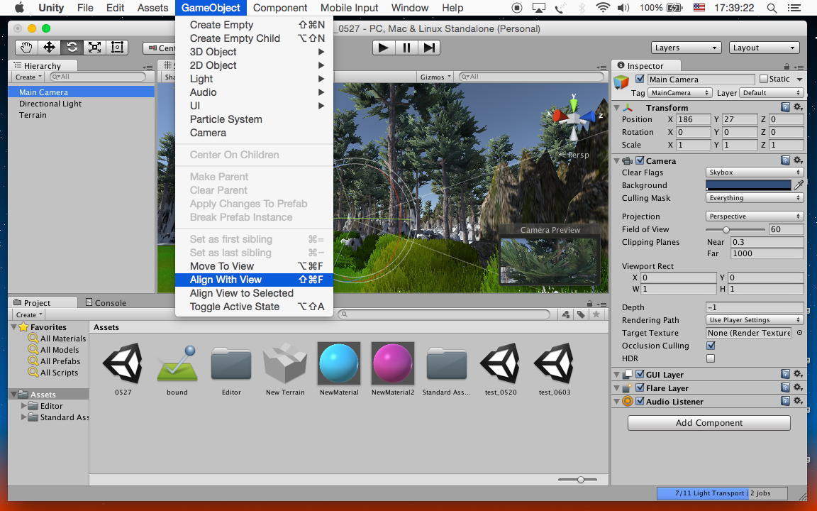The image size is (817, 511).
Task: Click the Step frame button
Action: pyautogui.click(x=429, y=48)
